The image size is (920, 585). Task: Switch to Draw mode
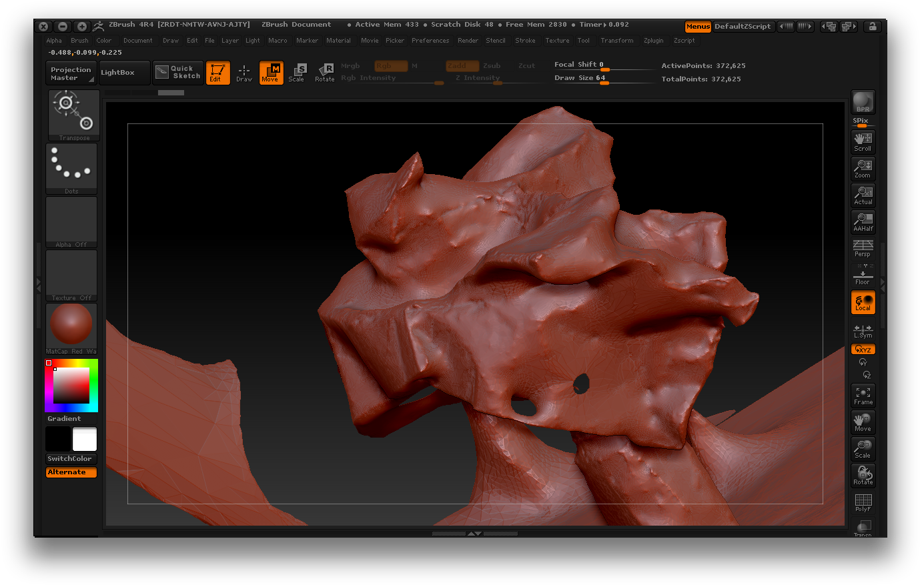tap(244, 73)
